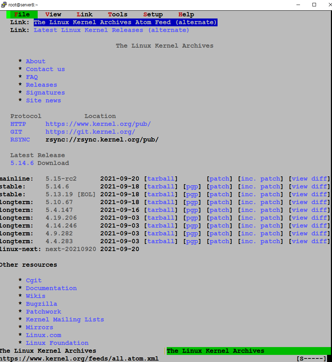Open the Contact us link
This screenshot has width=332, height=362.
point(45,69)
